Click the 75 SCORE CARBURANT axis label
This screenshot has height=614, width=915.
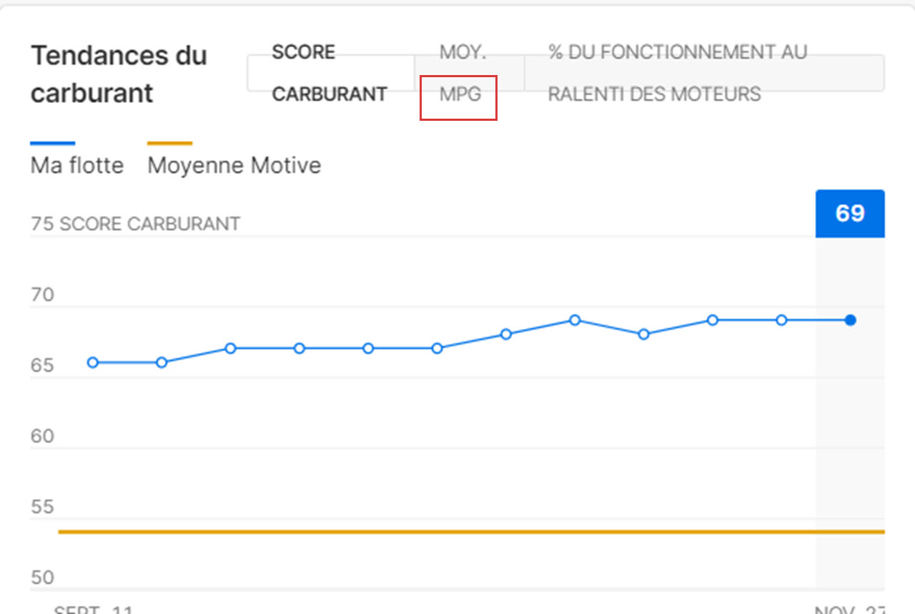point(135,224)
